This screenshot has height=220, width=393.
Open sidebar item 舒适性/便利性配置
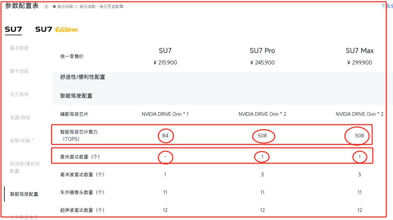pos(25,167)
